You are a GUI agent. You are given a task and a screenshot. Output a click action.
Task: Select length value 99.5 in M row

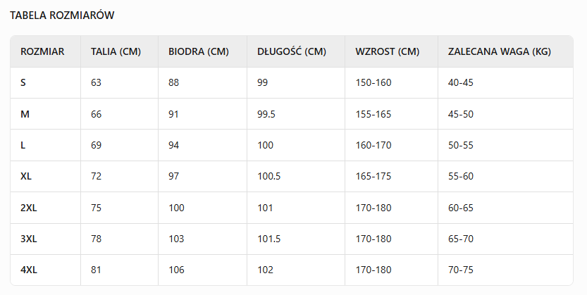click(266, 114)
